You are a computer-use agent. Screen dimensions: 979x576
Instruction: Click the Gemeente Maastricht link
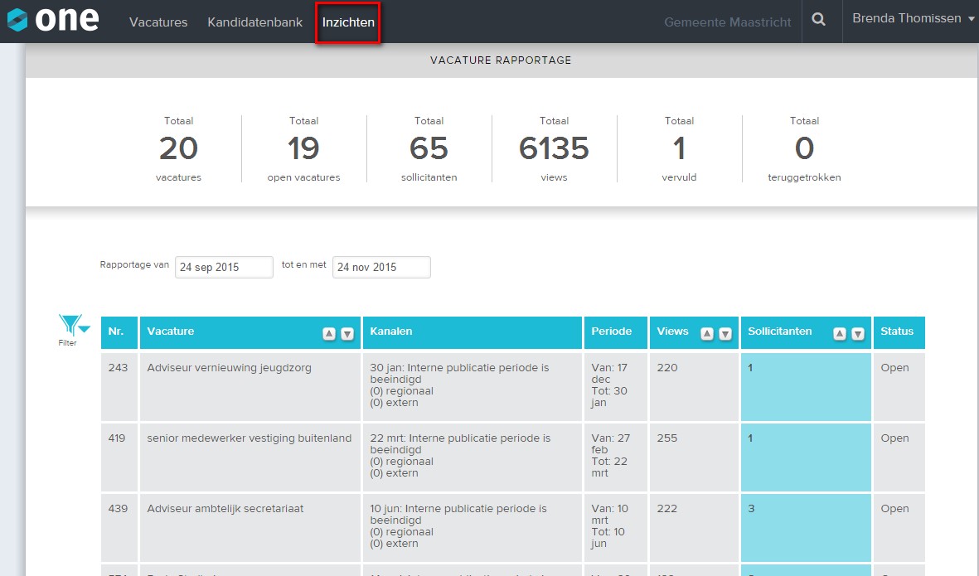tap(728, 22)
